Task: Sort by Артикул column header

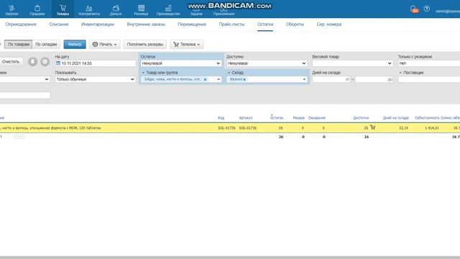Action: [246, 118]
